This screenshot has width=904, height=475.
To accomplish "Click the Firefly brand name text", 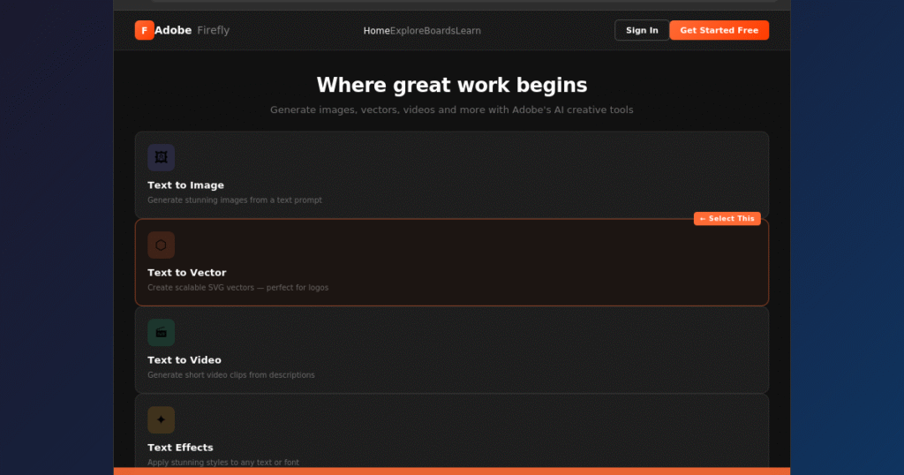I will 214,30.
